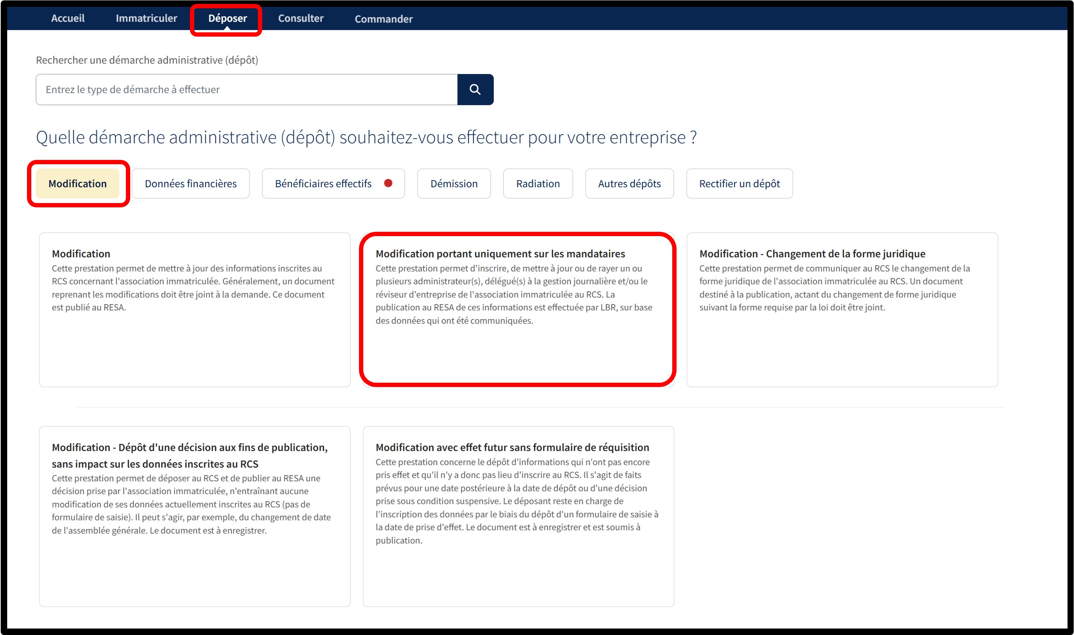Open Dépôt d'une décision aux fins de publication
This screenshot has height=635, width=1074.
tap(195, 516)
